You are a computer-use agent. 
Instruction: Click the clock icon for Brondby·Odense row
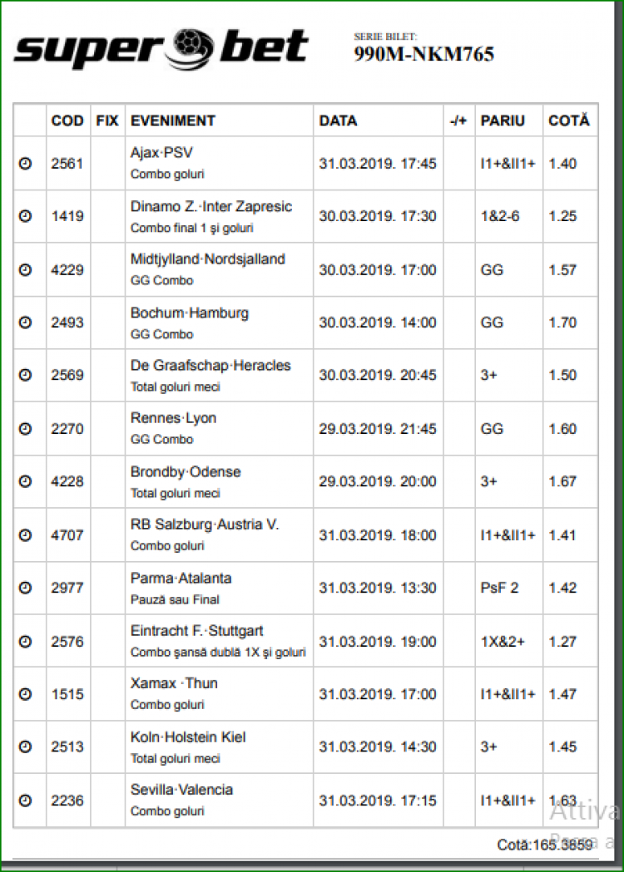25,481
